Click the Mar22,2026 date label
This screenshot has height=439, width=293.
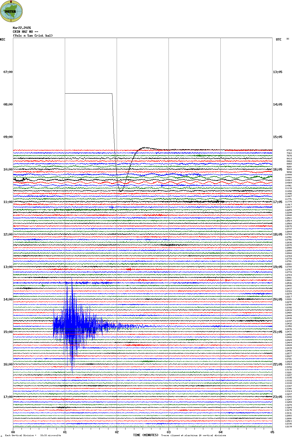22,28
